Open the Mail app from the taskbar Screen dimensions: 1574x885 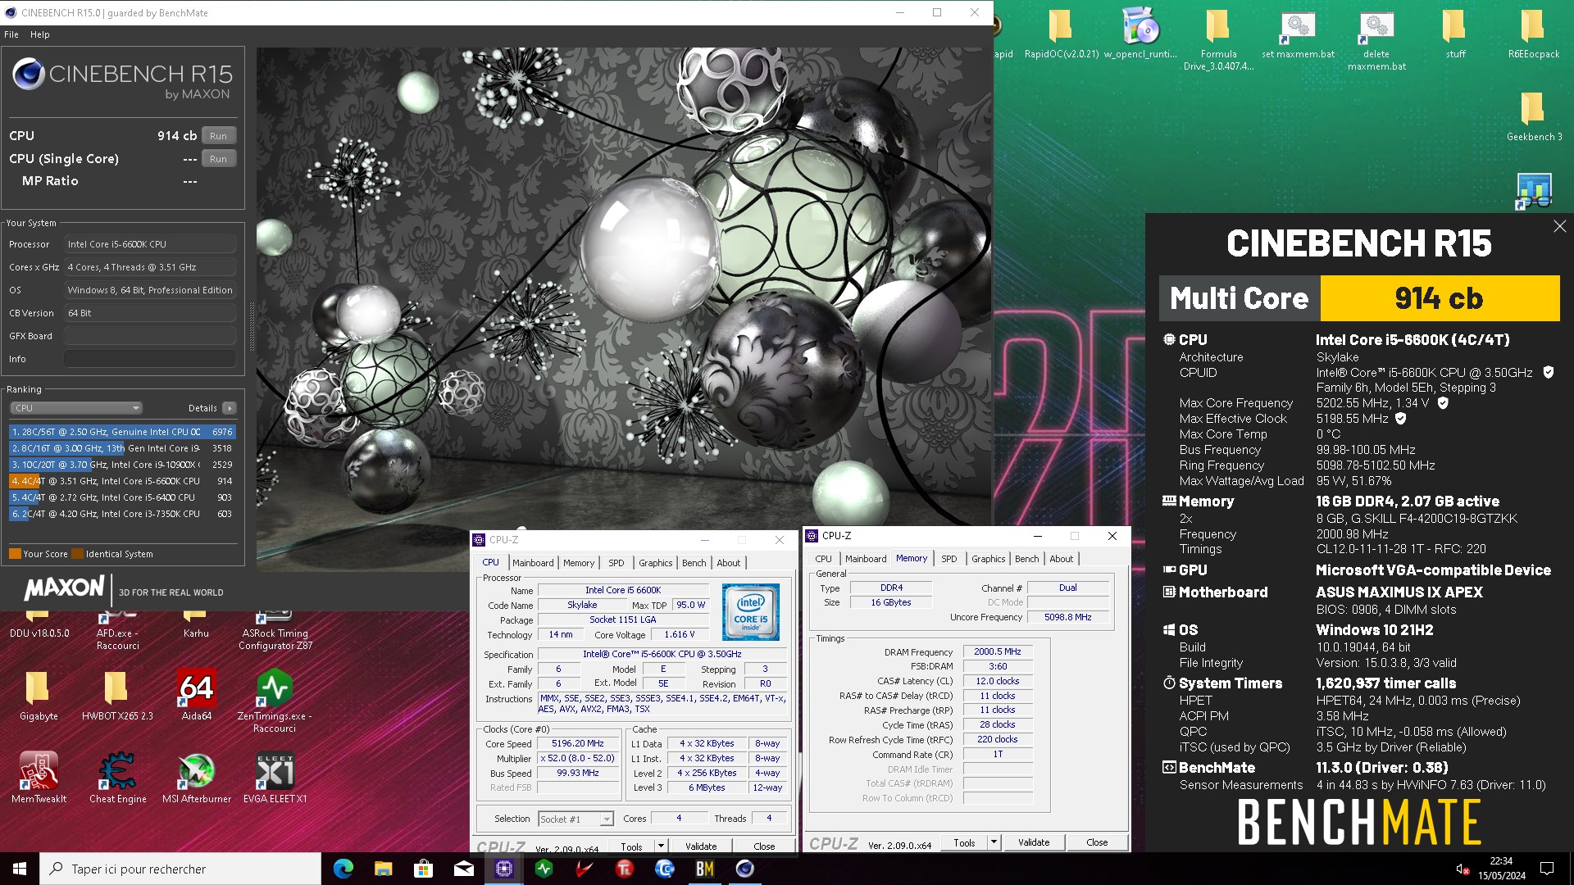pos(464,869)
